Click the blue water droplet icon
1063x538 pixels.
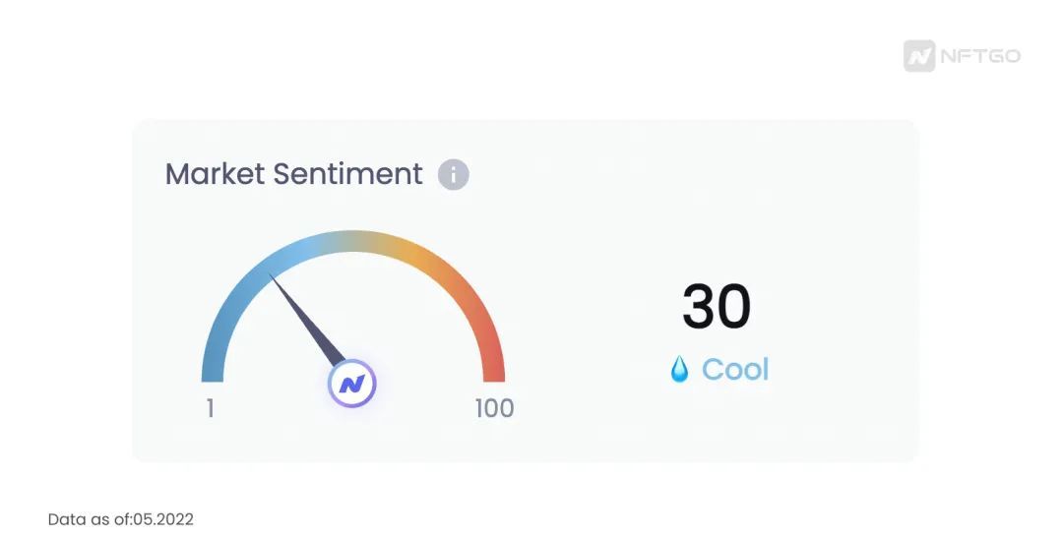[679, 370]
